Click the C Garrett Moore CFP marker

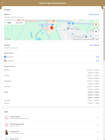click(x=86, y=37)
